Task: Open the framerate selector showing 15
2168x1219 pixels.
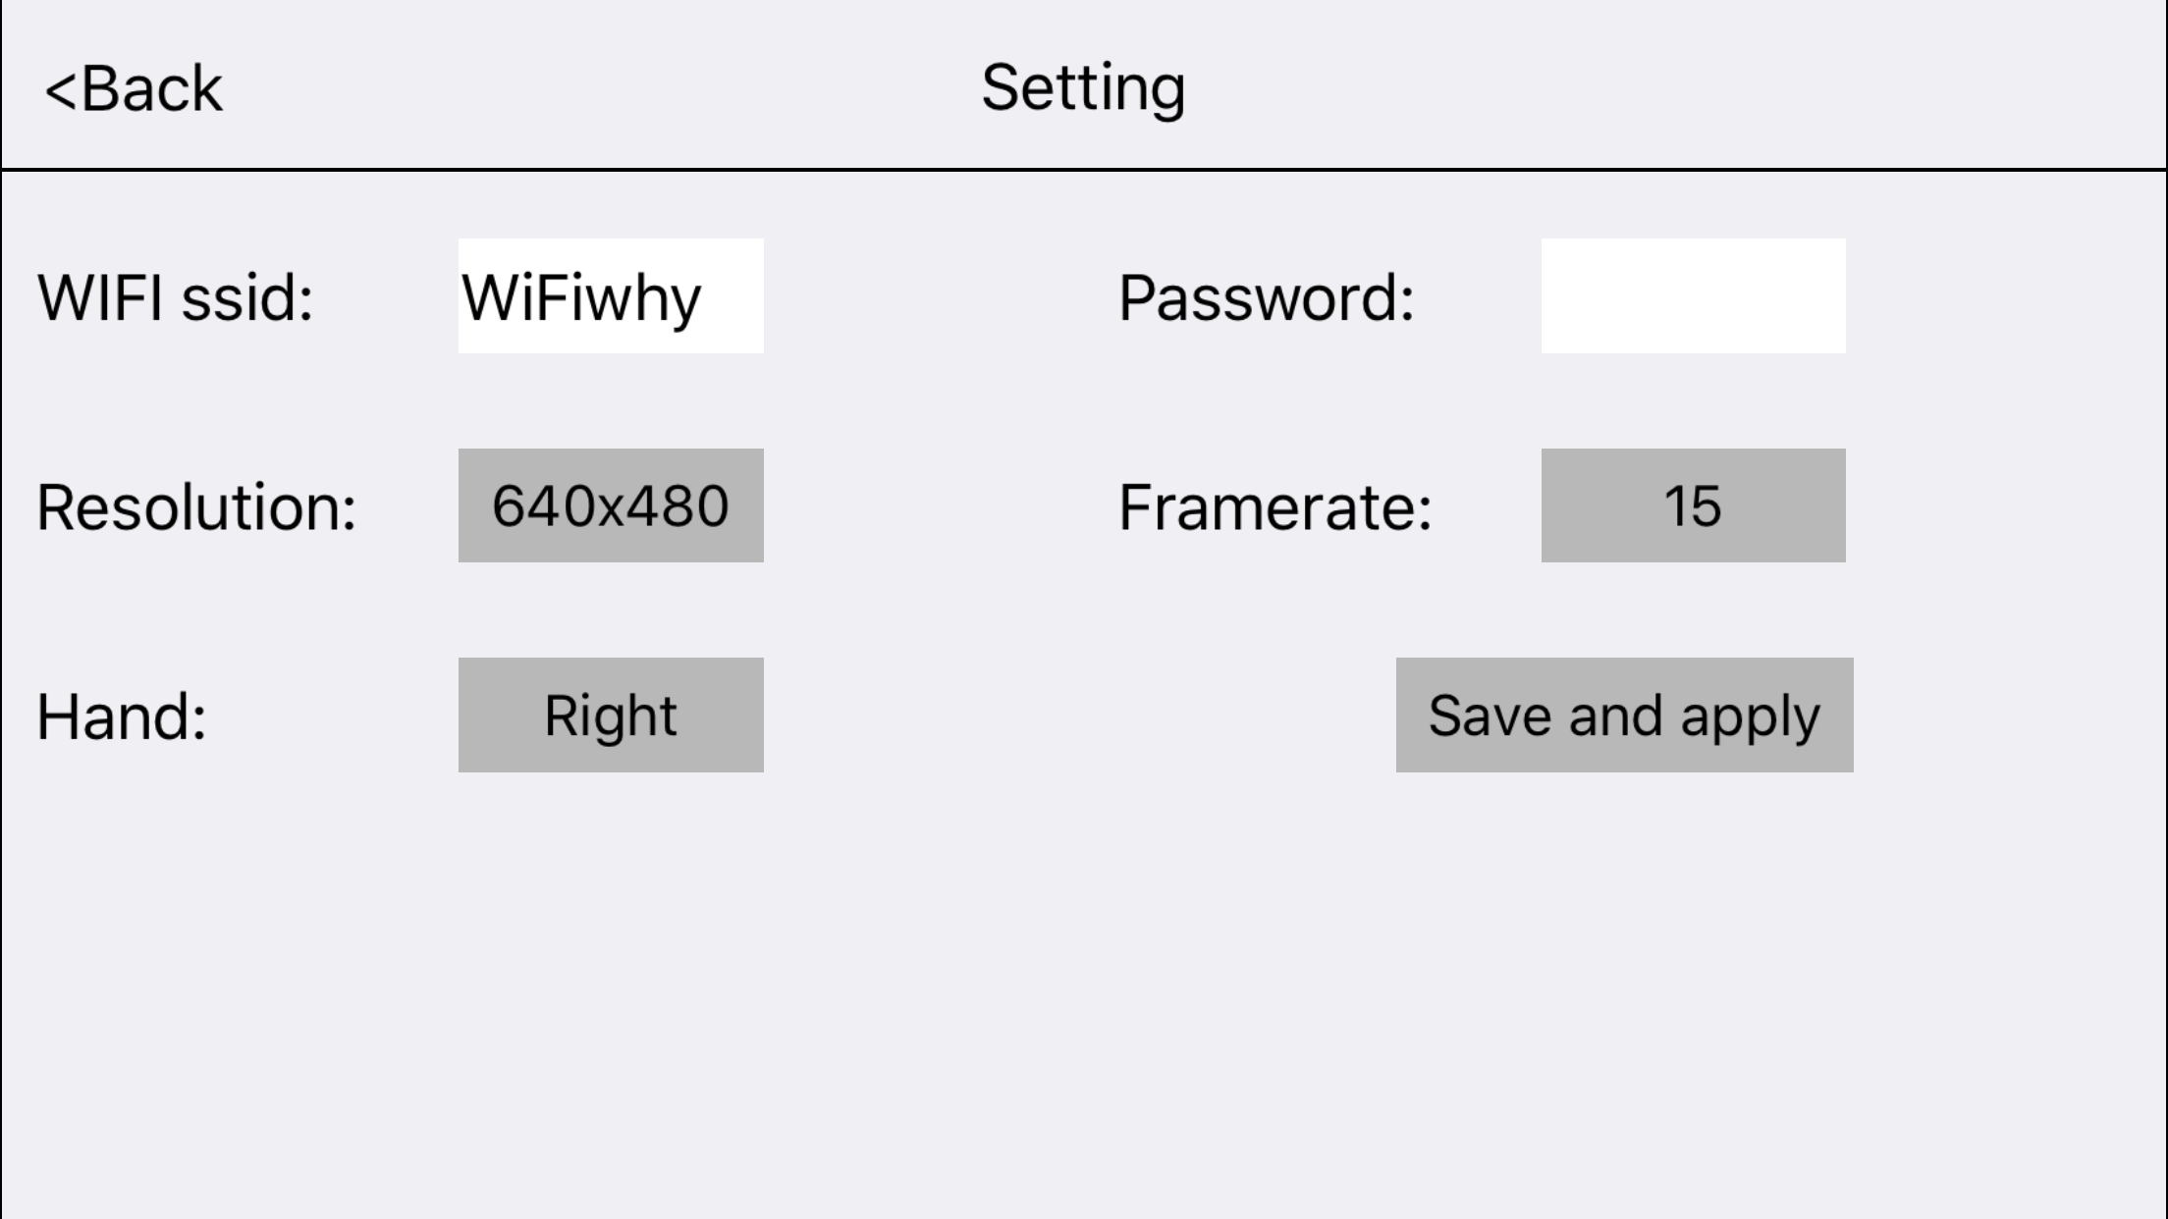Action: [1693, 505]
